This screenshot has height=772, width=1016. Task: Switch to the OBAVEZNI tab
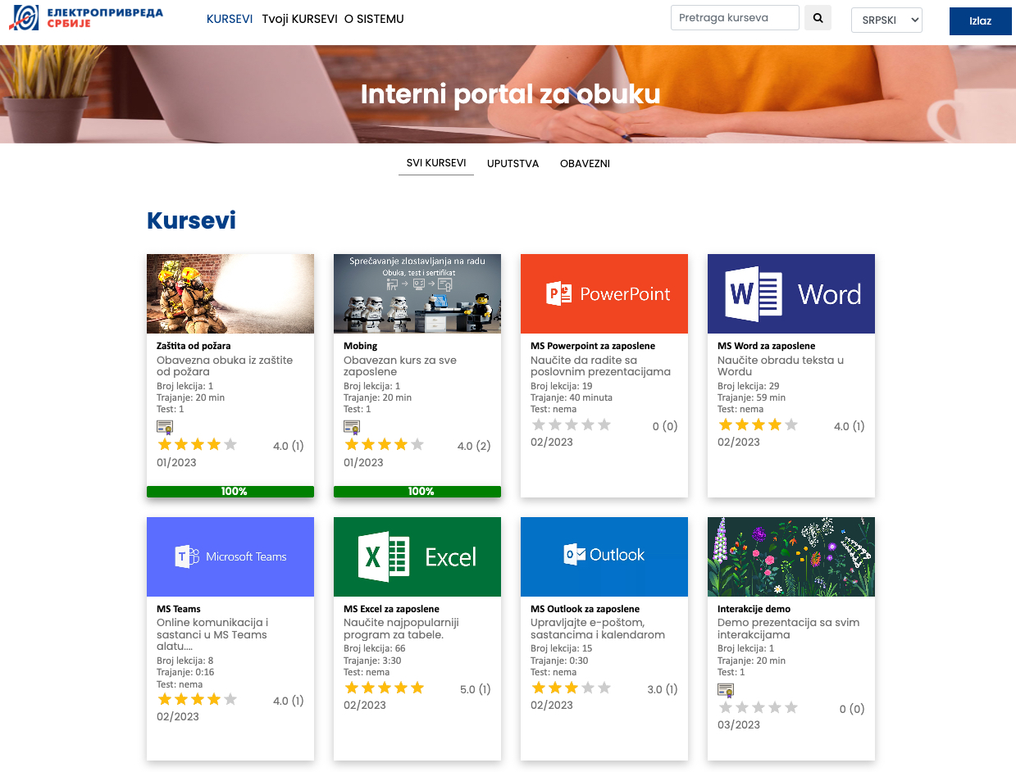585,164
